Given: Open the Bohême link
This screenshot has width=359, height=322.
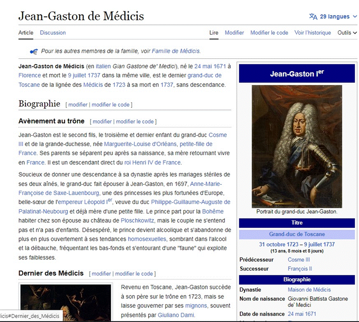Looking at the screenshot, I should click(213, 211).
